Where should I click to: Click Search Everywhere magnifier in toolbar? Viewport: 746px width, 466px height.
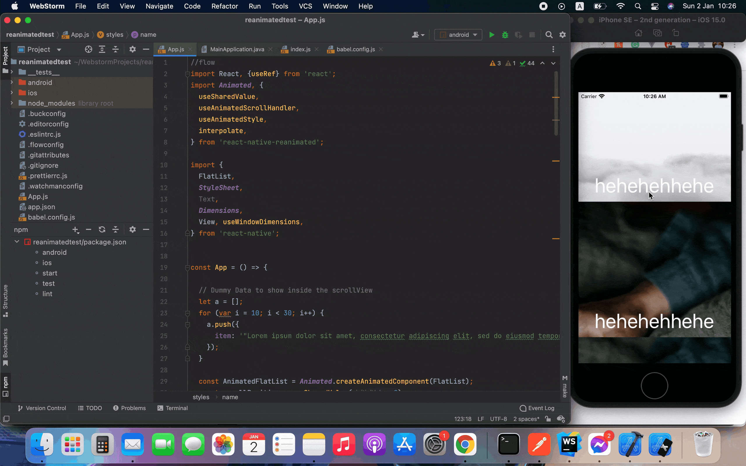coord(549,35)
